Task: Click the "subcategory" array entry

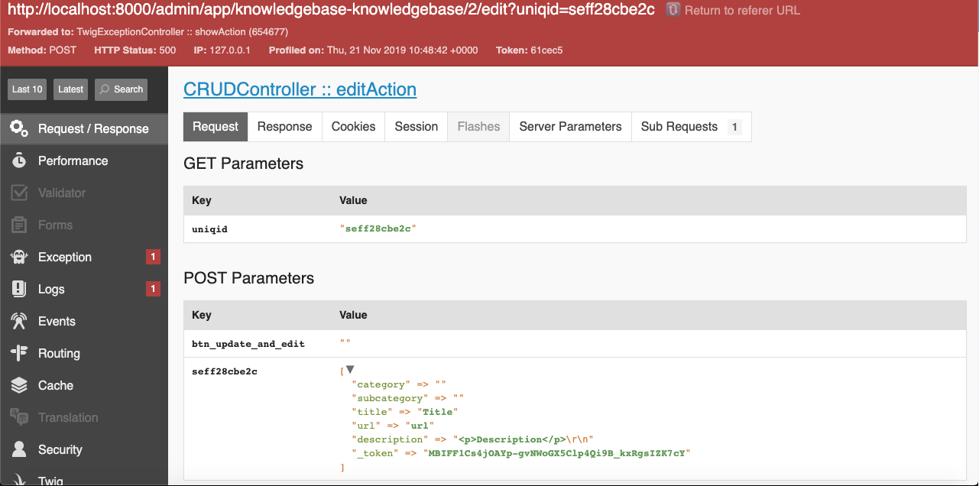Action: pyautogui.click(x=407, y=398)
